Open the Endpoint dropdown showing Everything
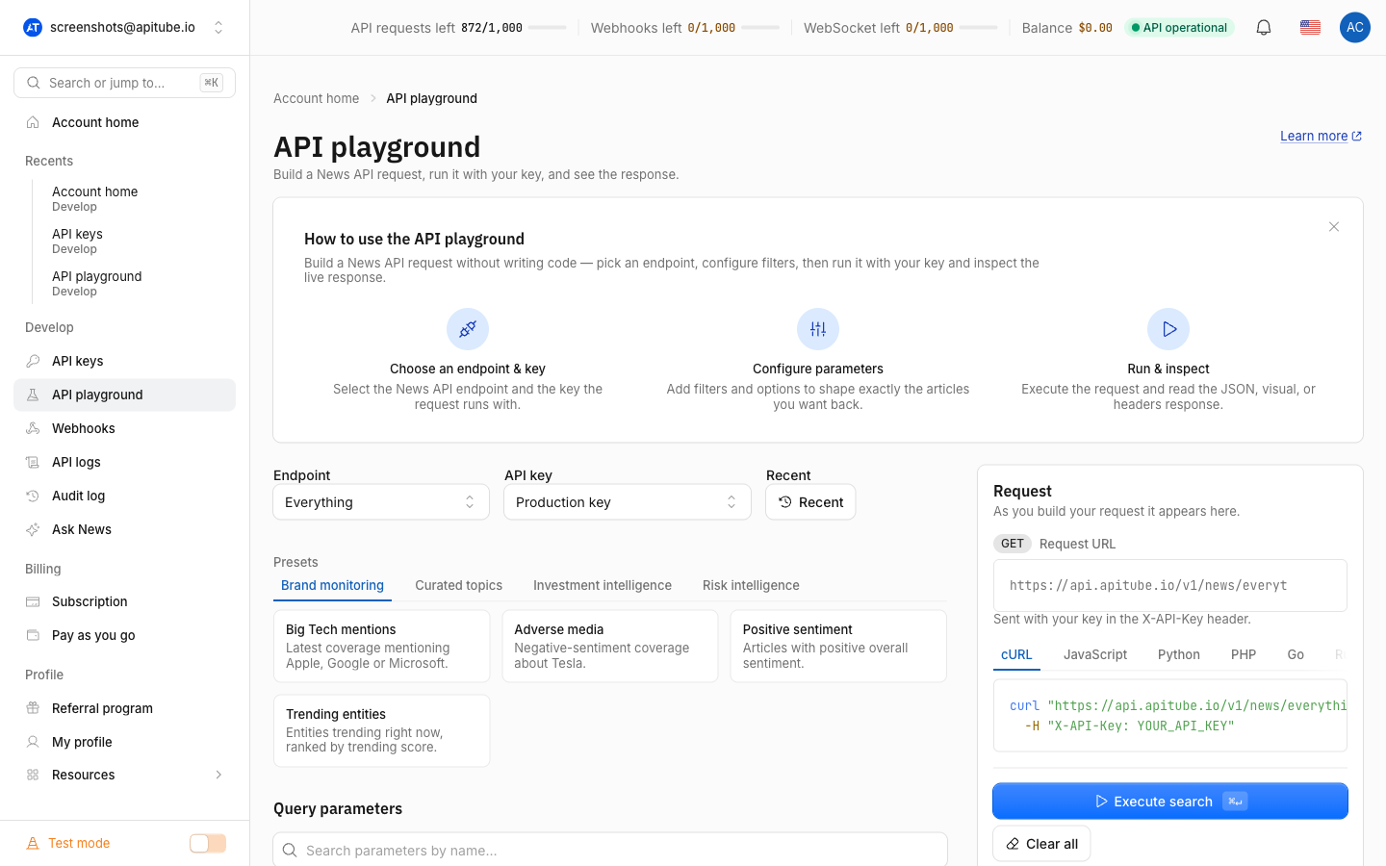The width and height of the screenshot is (1386, 866). coord(381,502)
